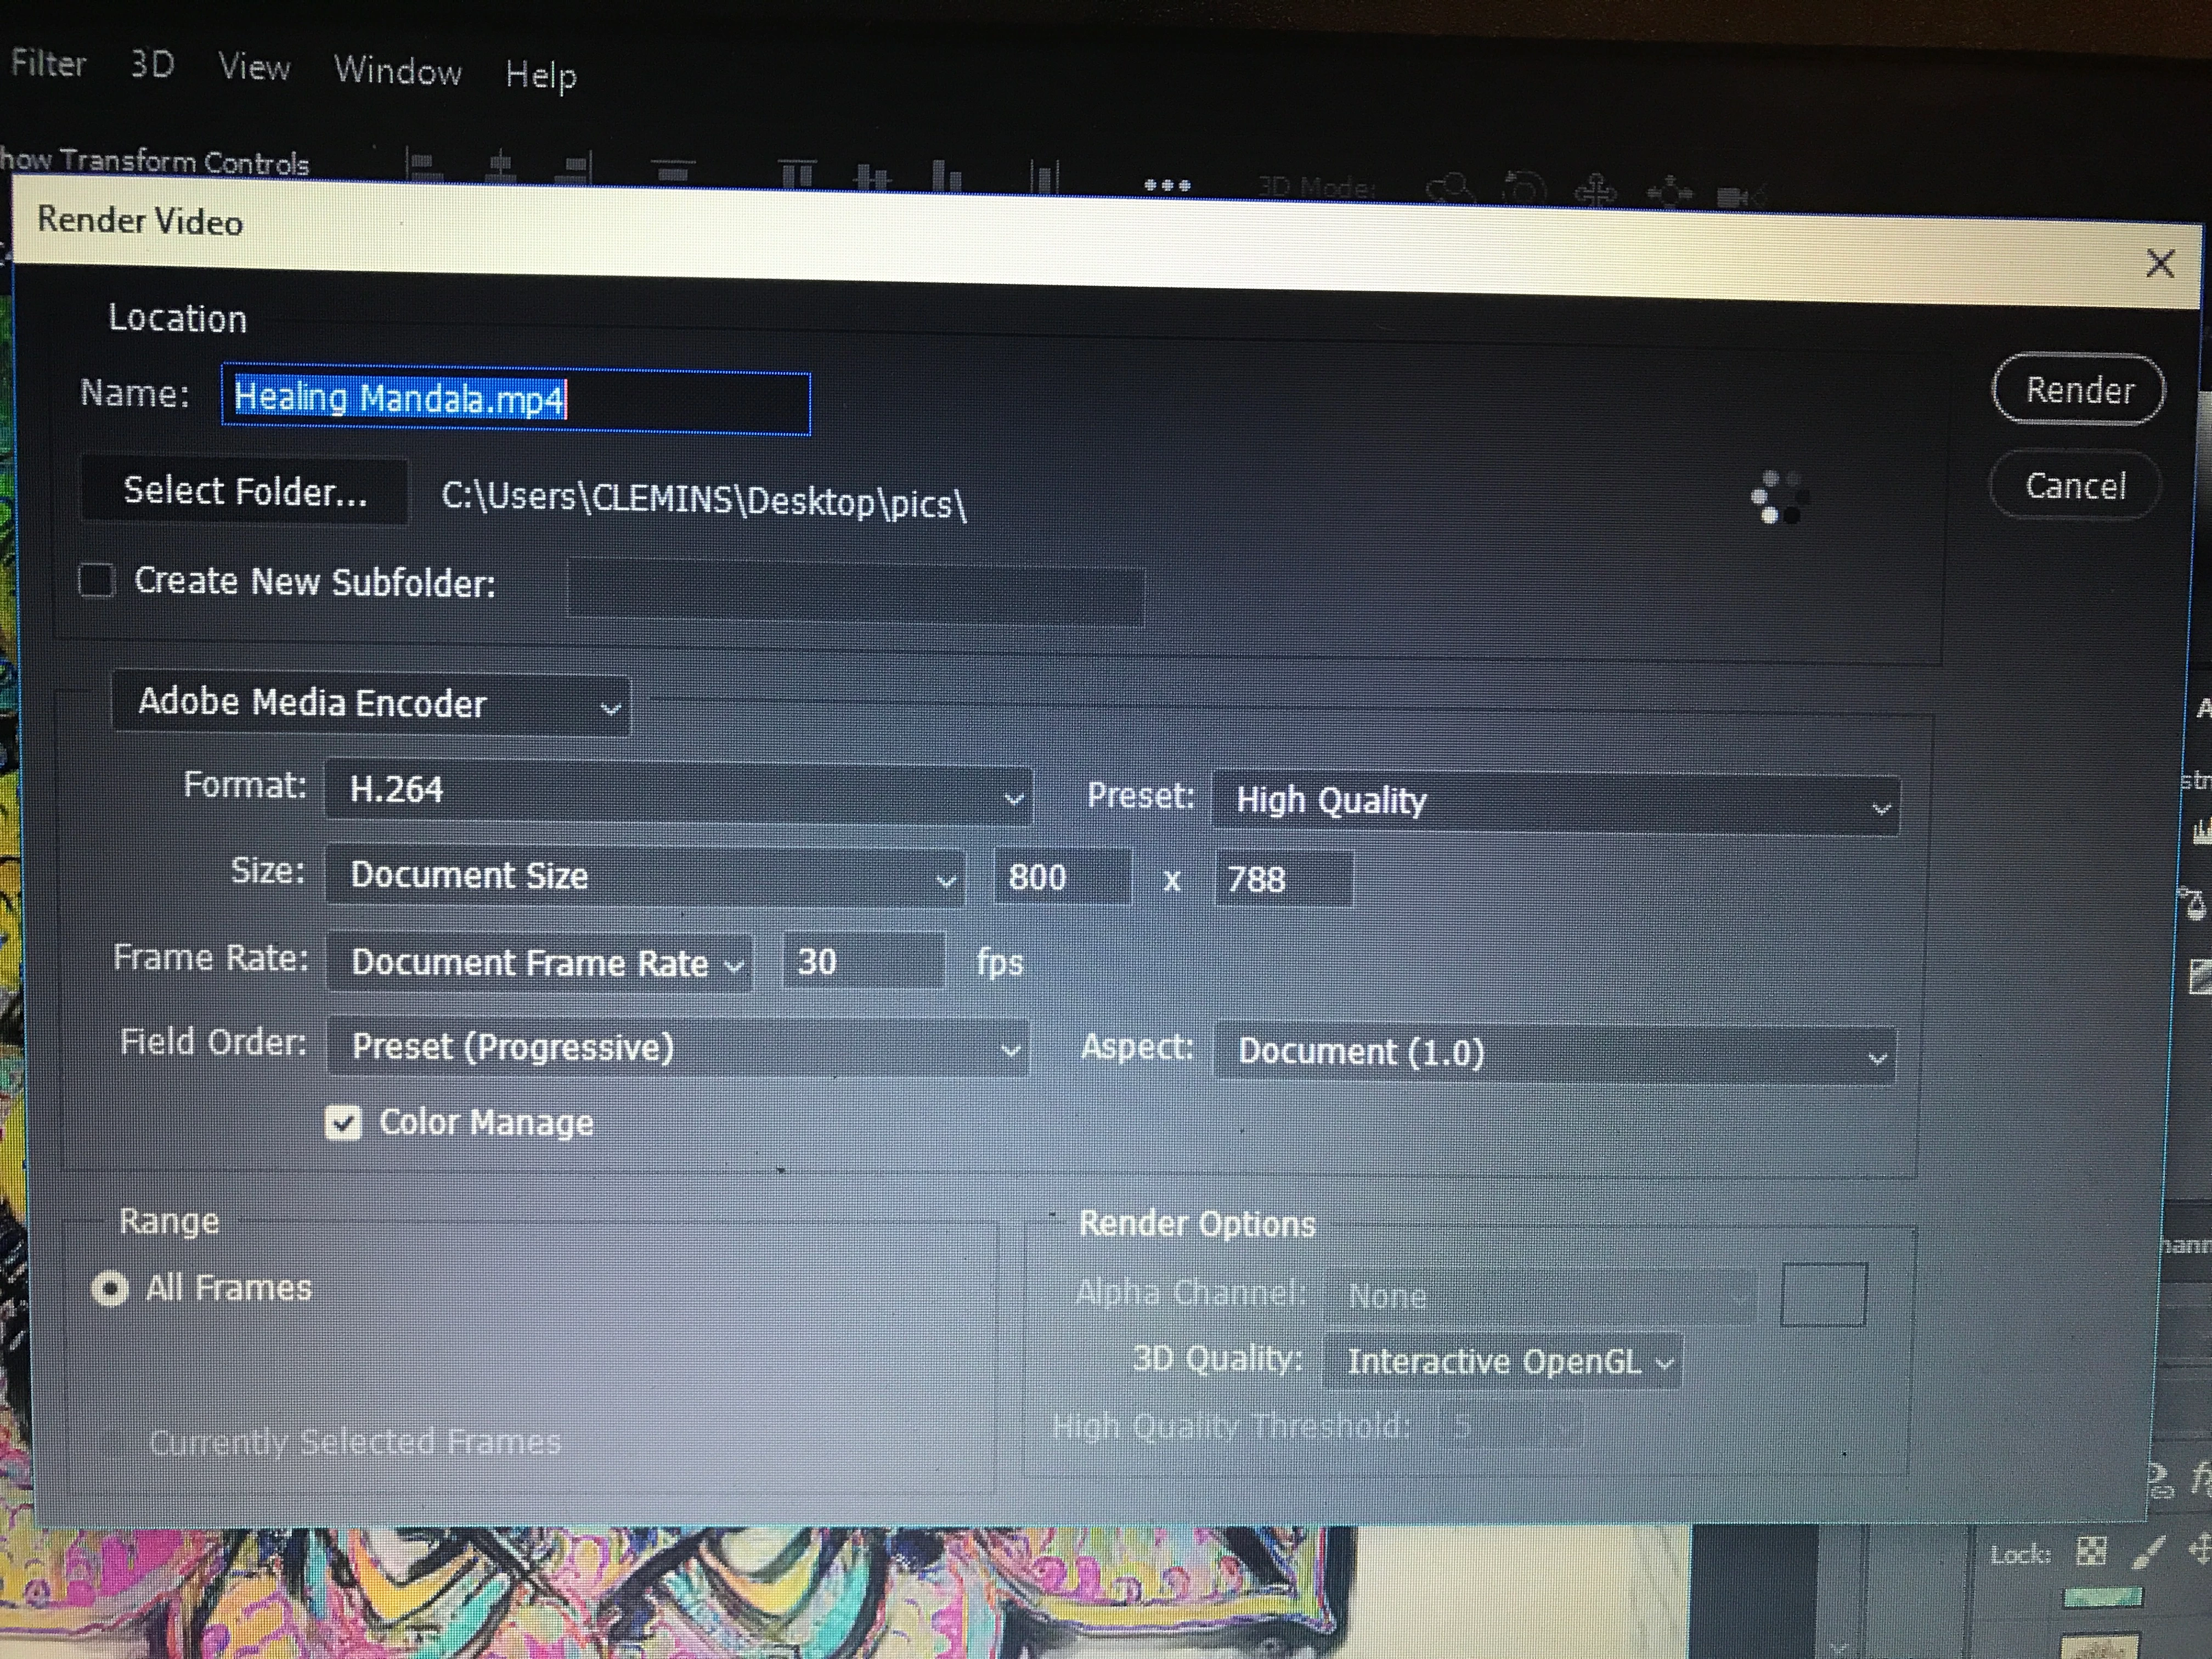The image size is (2212, 1659).
Task: Uncheck the Color Manage checkbox
Action: (343, 1123)
